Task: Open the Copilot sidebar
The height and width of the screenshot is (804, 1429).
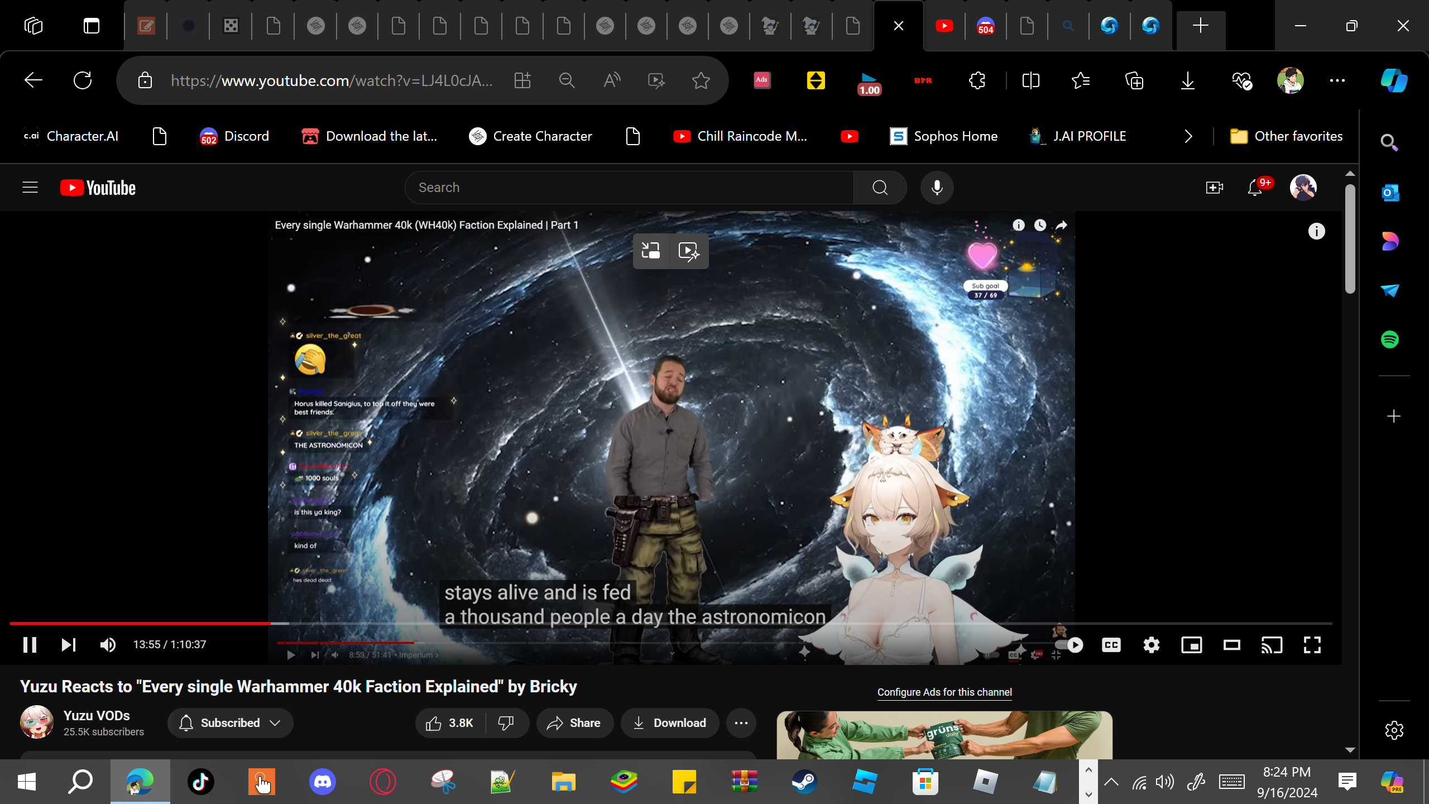Action: pos(1394,80)
